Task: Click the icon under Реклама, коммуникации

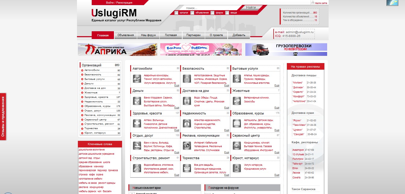Action: pos(187,146)
